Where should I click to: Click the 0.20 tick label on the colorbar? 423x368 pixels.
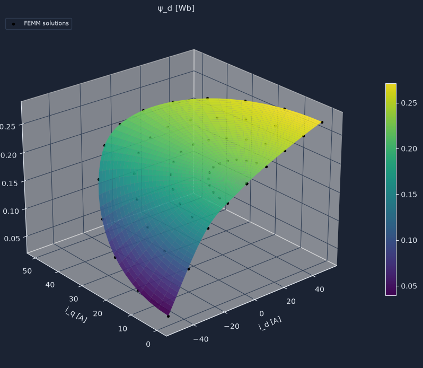tap(409, 148)
